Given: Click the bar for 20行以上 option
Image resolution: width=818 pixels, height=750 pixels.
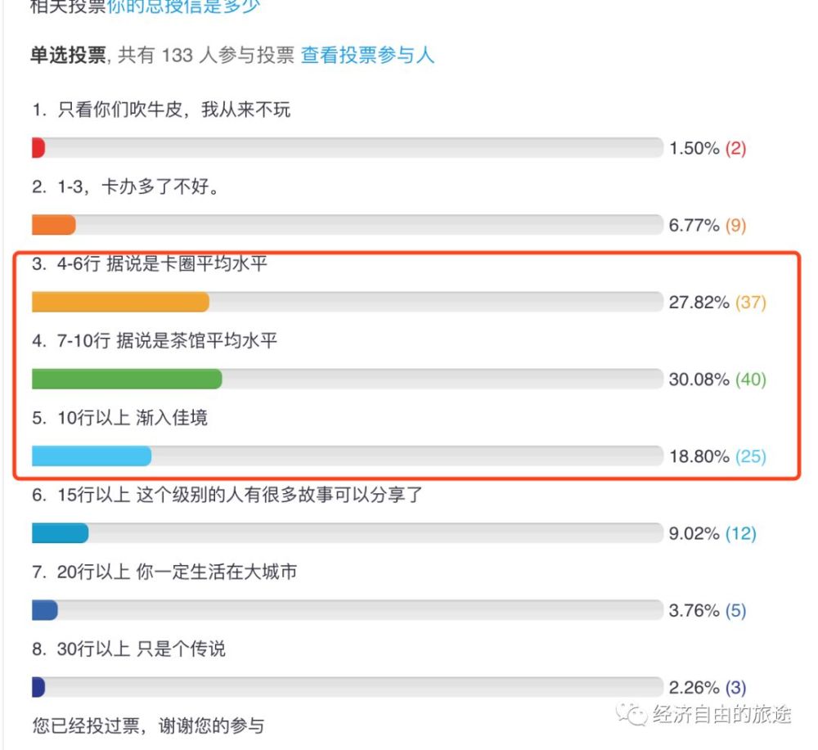Looking at the screenshot, I should coord(45,610).
